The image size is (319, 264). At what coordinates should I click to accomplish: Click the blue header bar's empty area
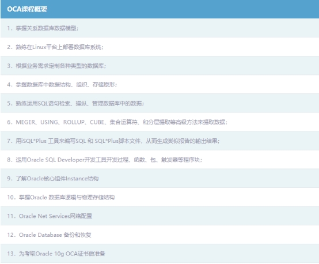183,9
